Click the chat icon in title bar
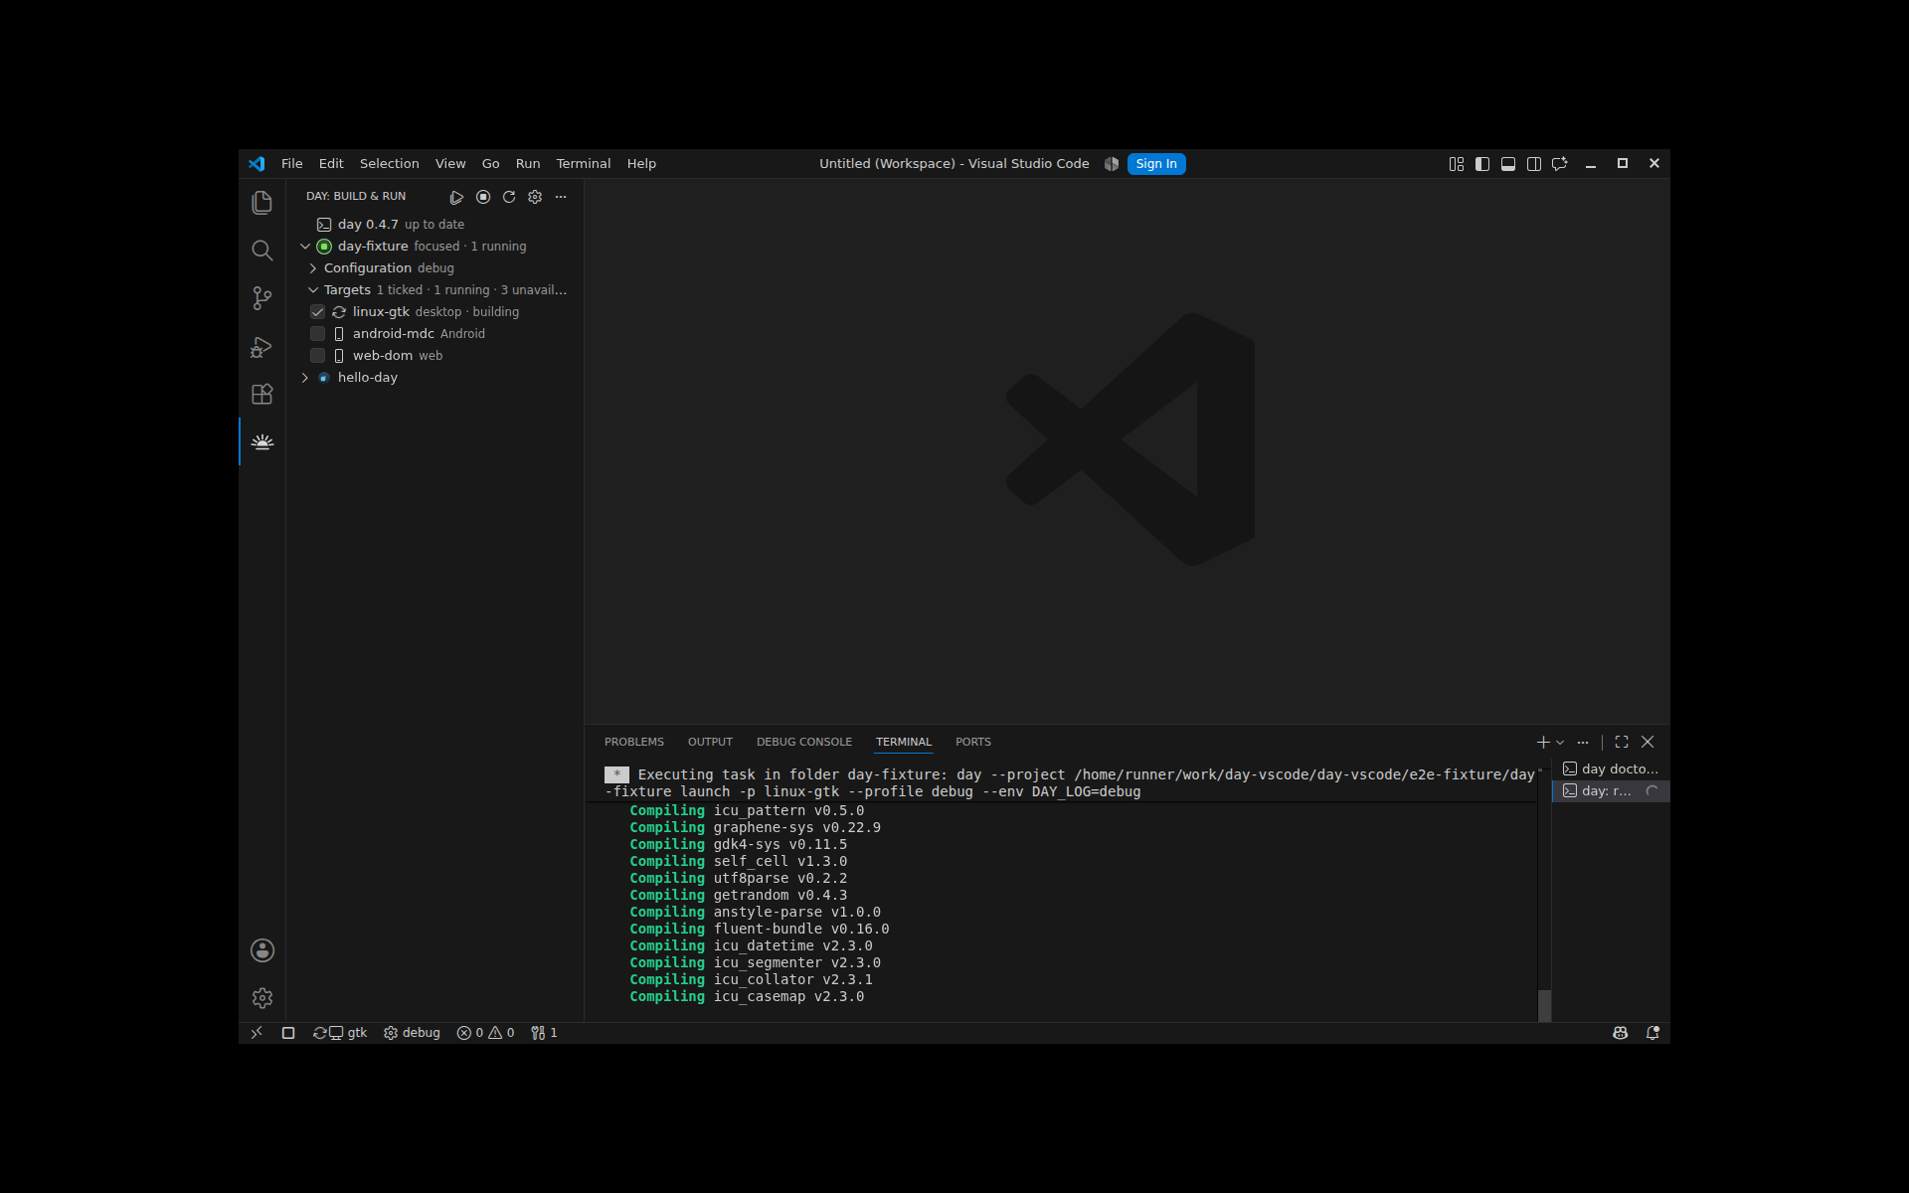 click(1560, 164)
